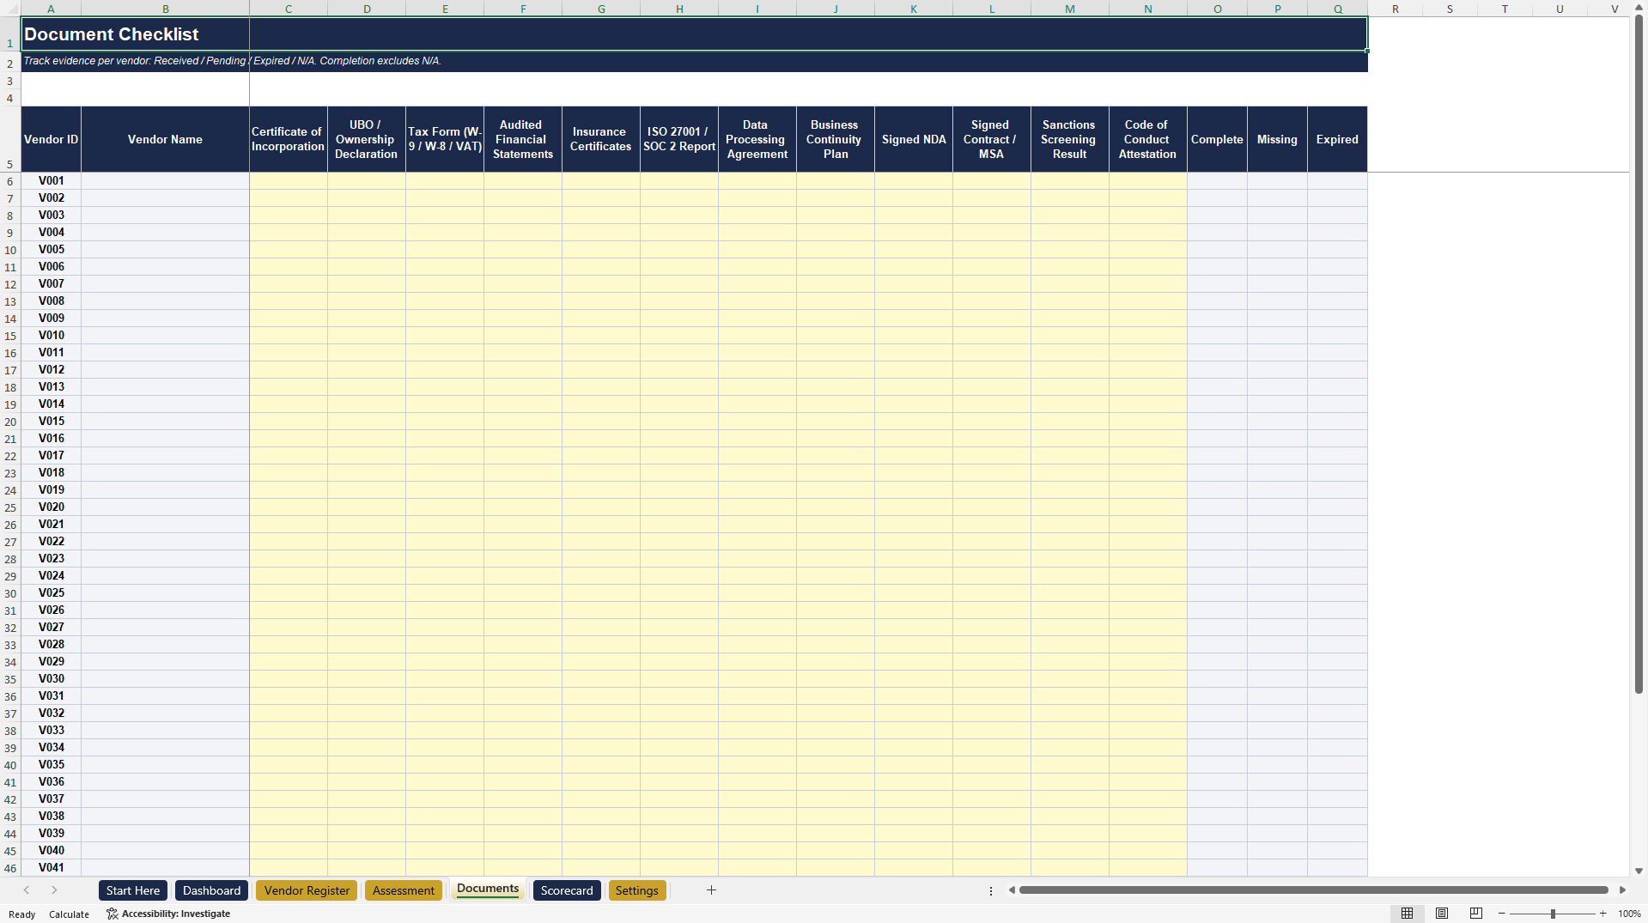Screen dimensions: 1648x923
Task: Switch to Assessment sheet tab
Action: pos(404,890)
